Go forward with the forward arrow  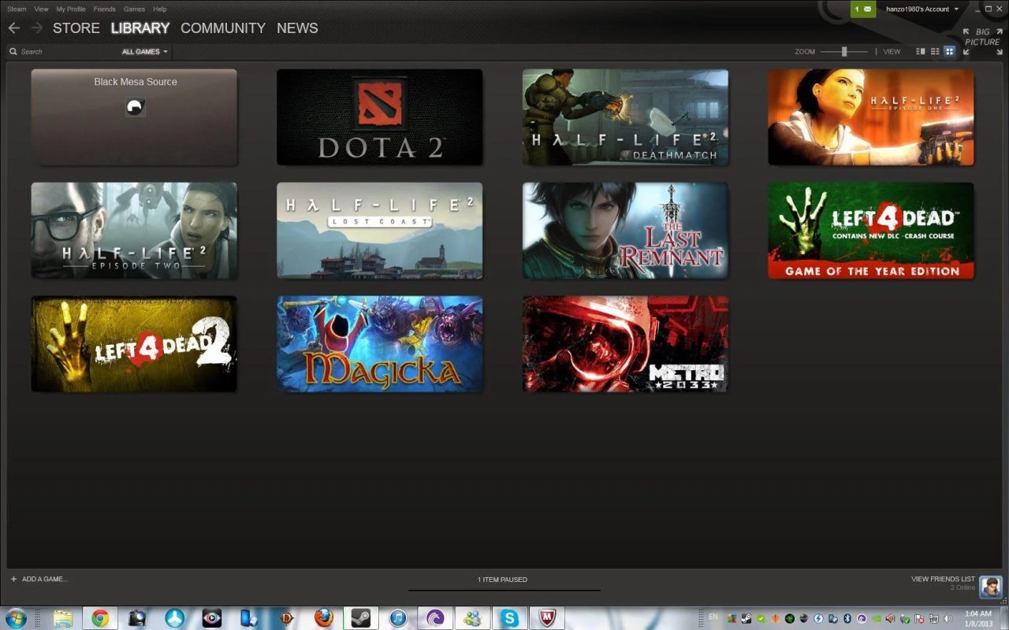36,28
